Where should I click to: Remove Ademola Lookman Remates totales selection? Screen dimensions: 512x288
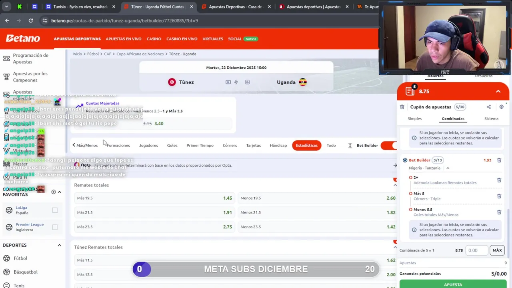coord(499,180)
